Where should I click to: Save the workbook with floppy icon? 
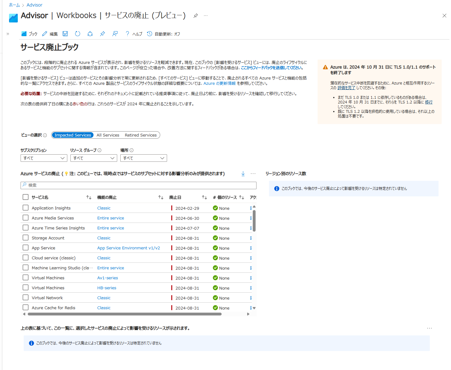[65, 34]
